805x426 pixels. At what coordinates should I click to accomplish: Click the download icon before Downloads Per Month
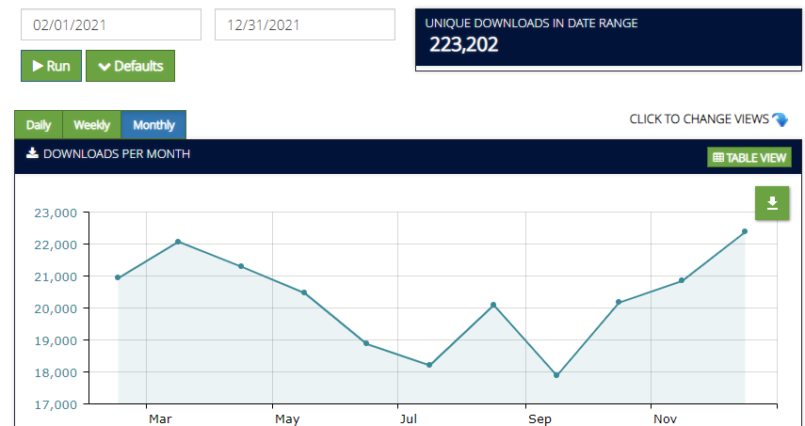pyautogui.click(x=32, y=153)
